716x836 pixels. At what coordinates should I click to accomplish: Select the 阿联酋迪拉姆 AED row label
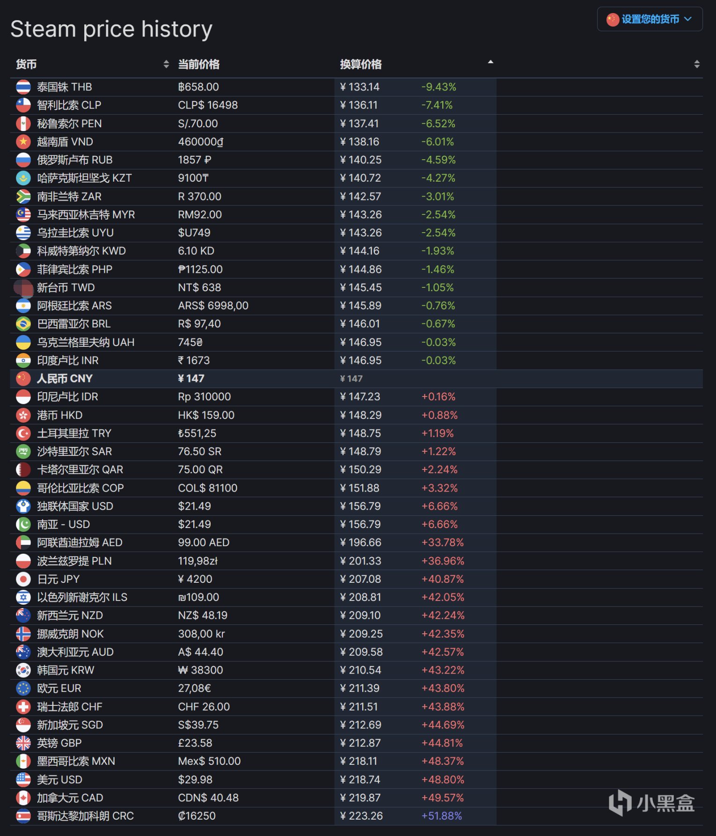pos(80,543)
